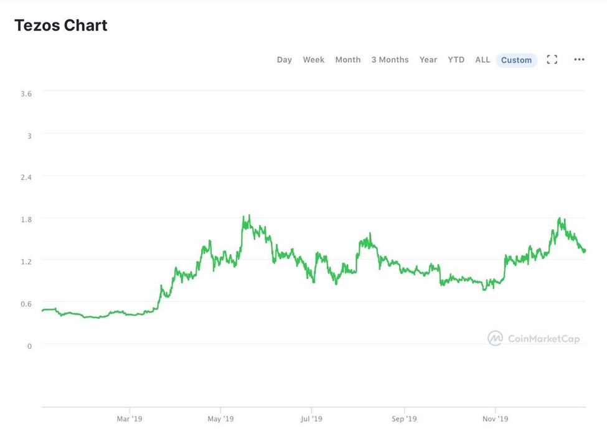607x431 pixels.
Task: Choose the Month range option
Action: pyautogui.click(x=347, y=60)
